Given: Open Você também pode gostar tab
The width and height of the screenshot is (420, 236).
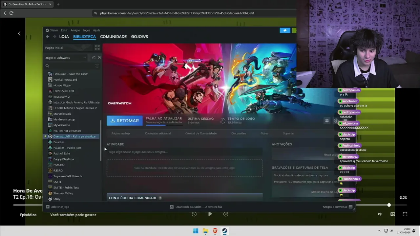Looking at the screenshot, I should click(x=73, y=215).
